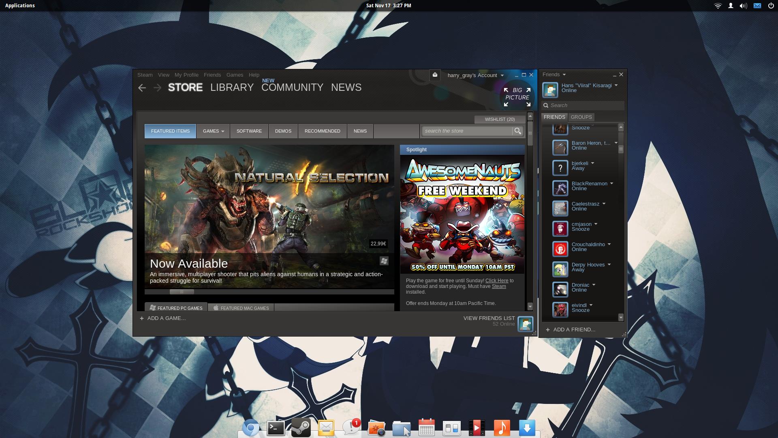Follow the Click Here link in Spotlight
This screenshot has height=438, width=778.
tap(496, 281)
